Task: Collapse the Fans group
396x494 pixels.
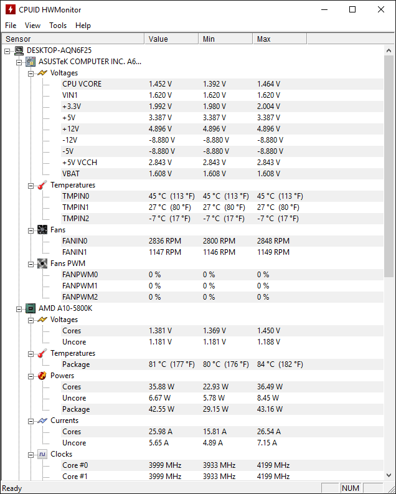Action: pos(31,230)
